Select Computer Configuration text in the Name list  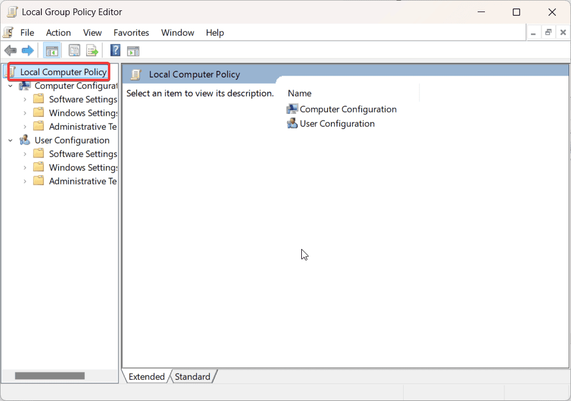click(x=348, y=109)
